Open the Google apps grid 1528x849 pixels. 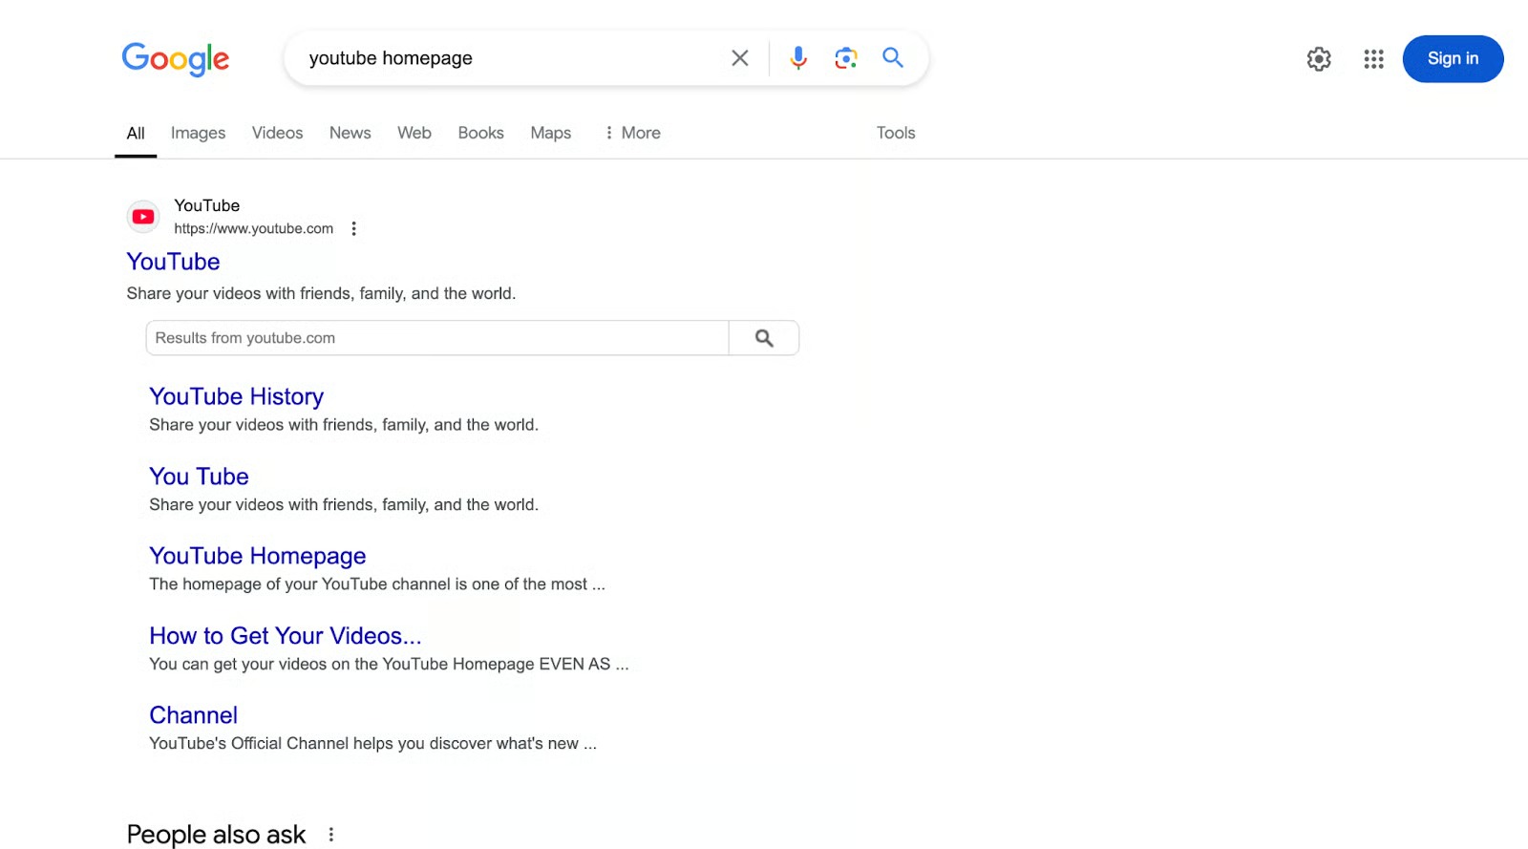1373,59
